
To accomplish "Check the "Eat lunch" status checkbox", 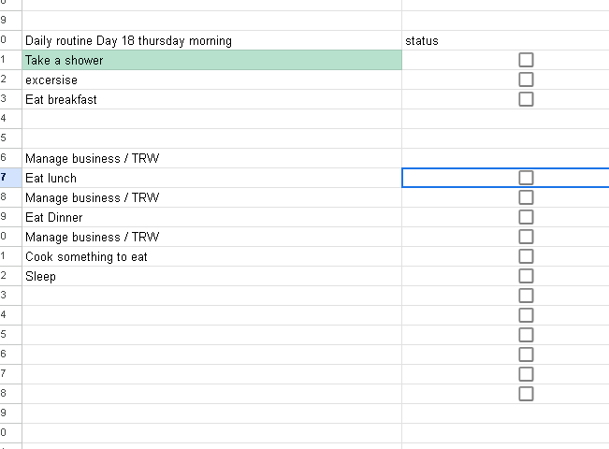I will point(526,178).
